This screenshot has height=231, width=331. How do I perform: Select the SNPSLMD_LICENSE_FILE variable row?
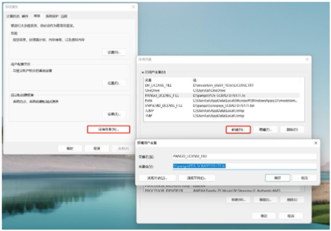point(222,105)
